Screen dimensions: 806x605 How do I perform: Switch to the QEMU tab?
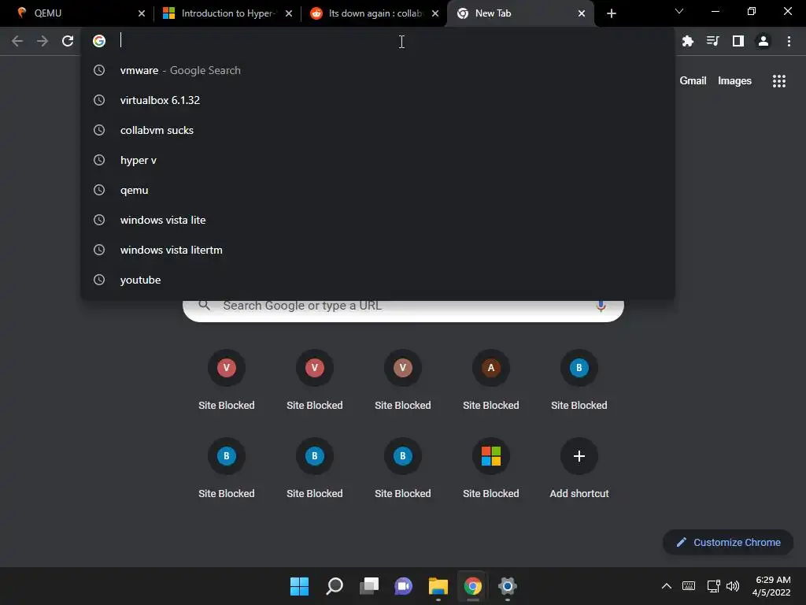77,13
